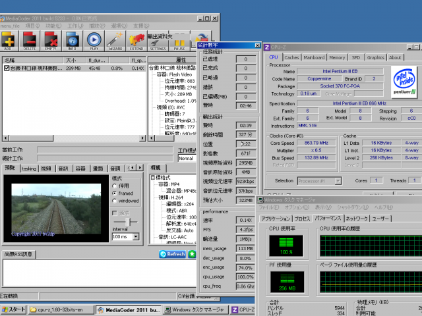
Task: Open the 尚無RSS訊息 tab
Action: (x=18, y=254)
